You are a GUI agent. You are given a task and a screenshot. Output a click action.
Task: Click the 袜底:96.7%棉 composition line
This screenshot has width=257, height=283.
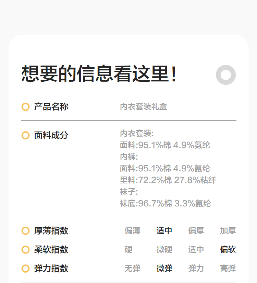coord(165,204)
